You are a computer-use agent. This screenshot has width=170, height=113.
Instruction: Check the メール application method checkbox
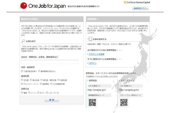point(29,93)
